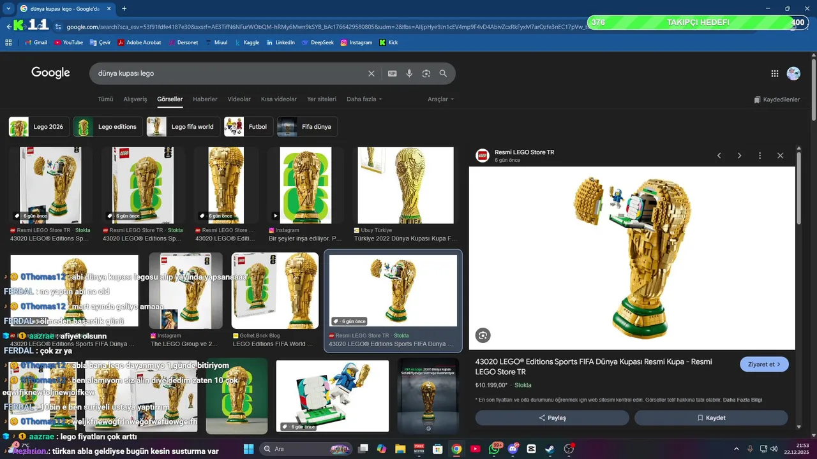Click the Google logo
The image size is (817, 459).
tap(50, 73)
